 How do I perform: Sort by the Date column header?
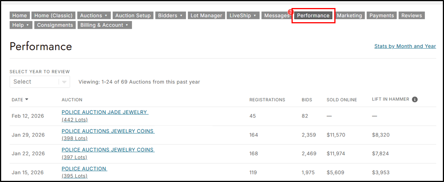20,100
